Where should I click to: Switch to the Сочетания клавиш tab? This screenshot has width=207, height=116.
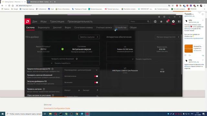point(83,28)
